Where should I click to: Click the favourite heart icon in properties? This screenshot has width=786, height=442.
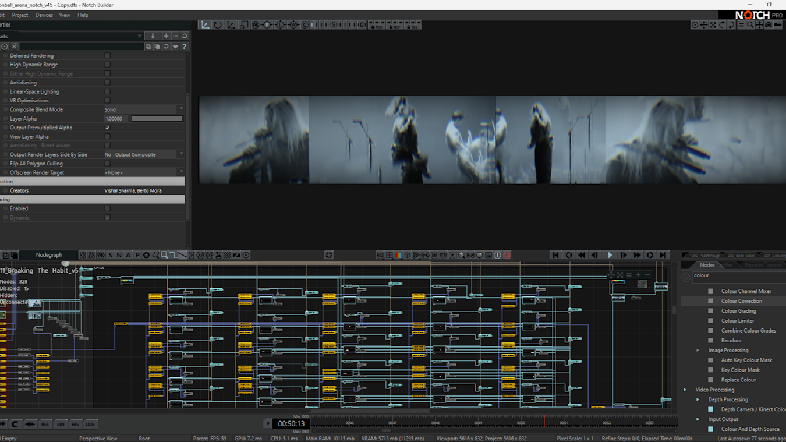[175, 47]
